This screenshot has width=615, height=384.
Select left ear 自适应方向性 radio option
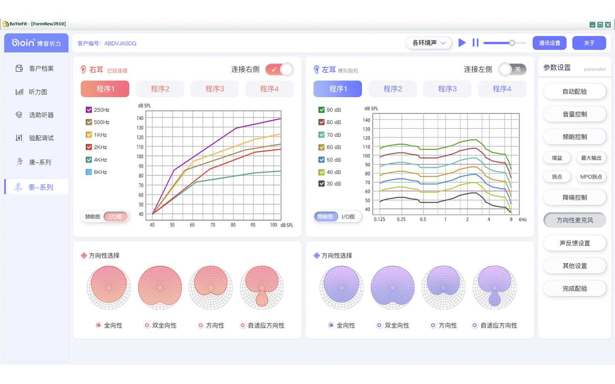point(474,326)
